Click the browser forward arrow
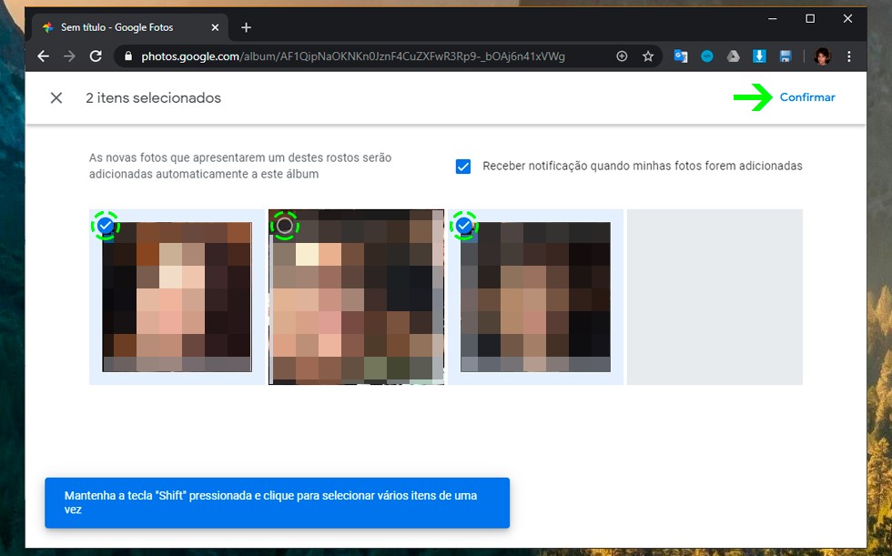The image size is (892, 556). point(69,56)
